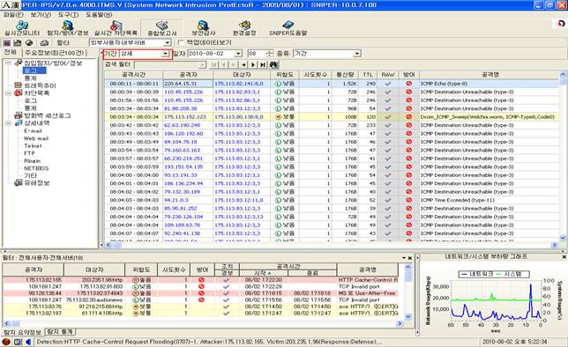Click the red circle status bar icon
568x347 pixels.
click(6, 341)
